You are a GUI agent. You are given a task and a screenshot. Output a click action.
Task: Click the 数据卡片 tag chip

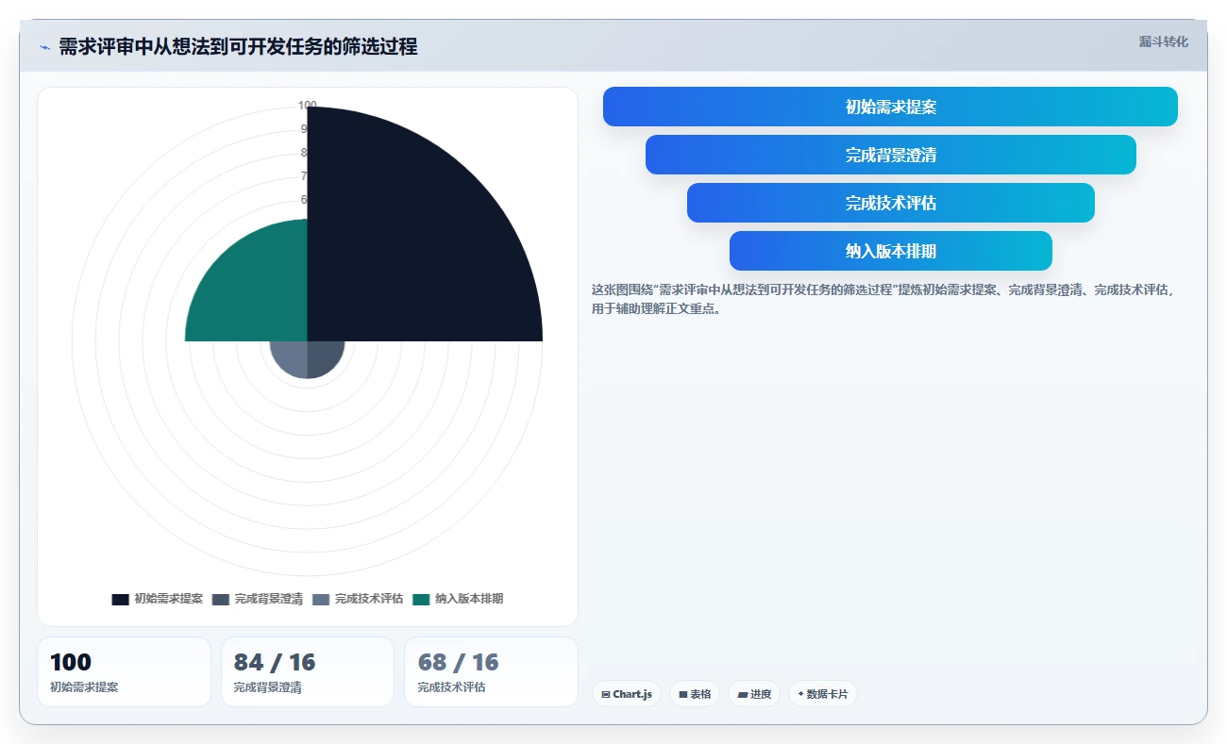(x=823, y=694)
